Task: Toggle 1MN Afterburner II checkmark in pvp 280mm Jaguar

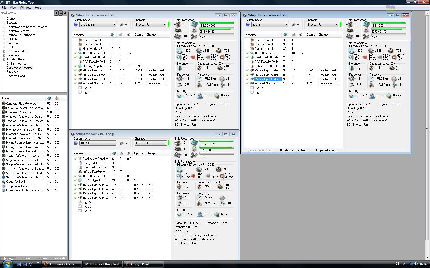Action: [75, 53]
